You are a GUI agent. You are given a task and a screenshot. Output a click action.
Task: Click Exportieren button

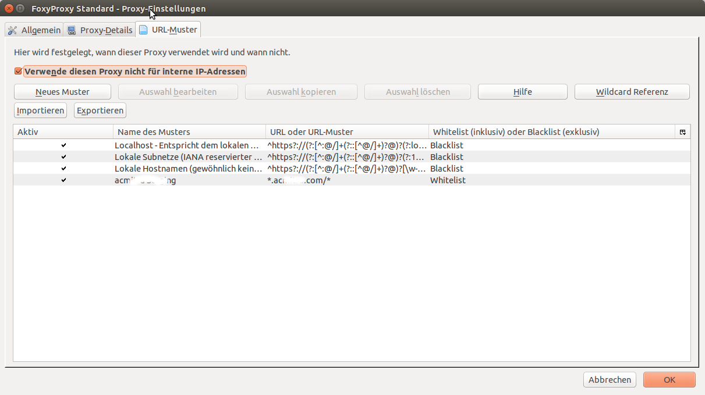tap(100, 111)
